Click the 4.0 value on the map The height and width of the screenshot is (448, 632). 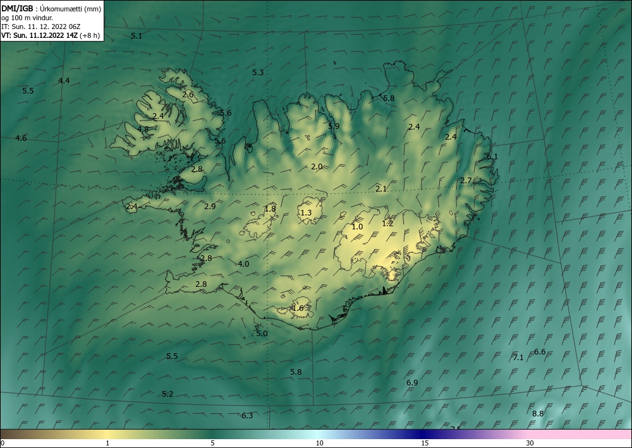point(243,264)
